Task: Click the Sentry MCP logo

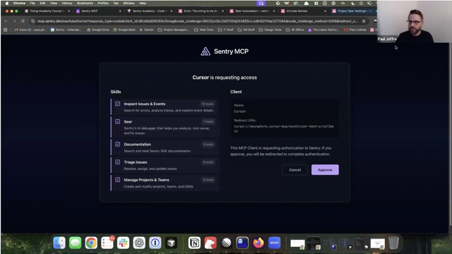Action: pos(206,52)
